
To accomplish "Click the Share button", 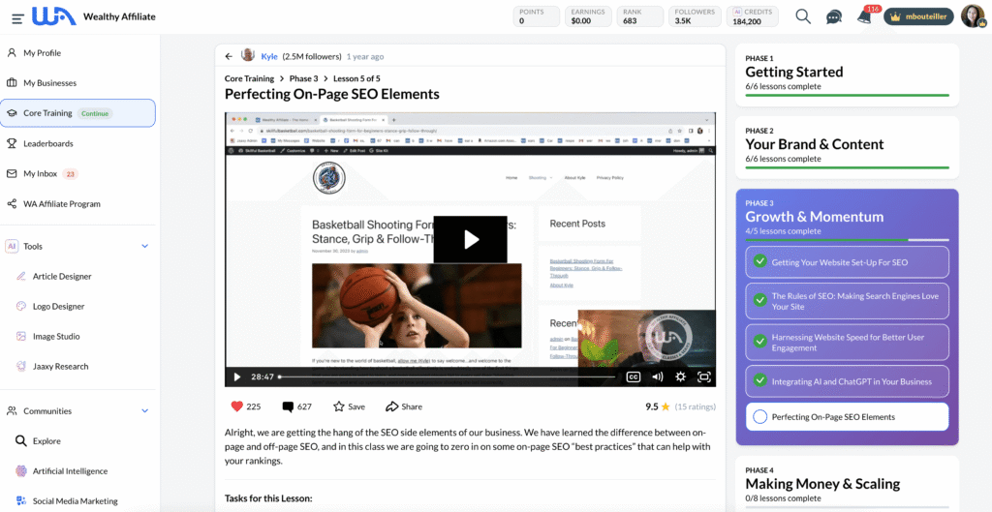I will point(404,407).
